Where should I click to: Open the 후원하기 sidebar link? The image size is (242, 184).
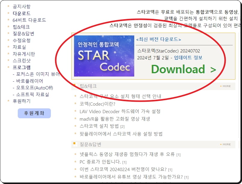click(x=22, y=101)
